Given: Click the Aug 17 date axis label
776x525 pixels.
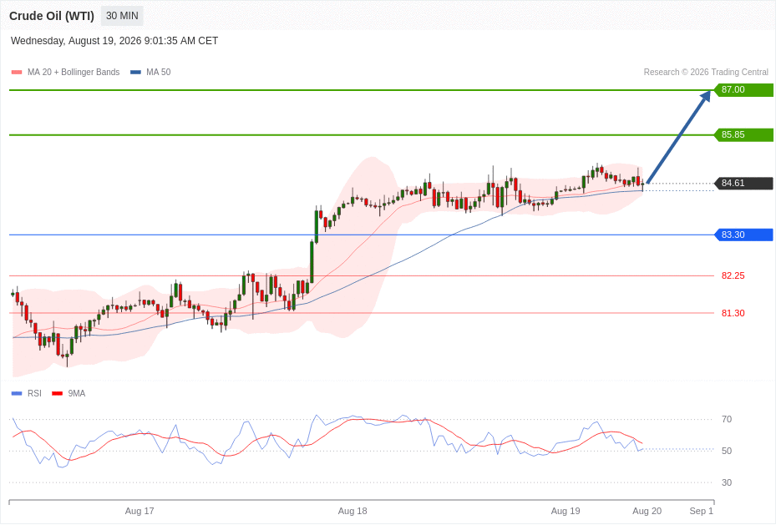Looking at the screenshot, I should [139, 511].
